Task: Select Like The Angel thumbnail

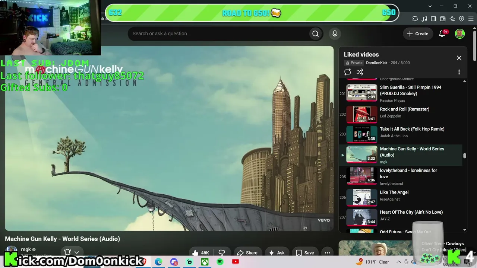Action: point(362,197)
